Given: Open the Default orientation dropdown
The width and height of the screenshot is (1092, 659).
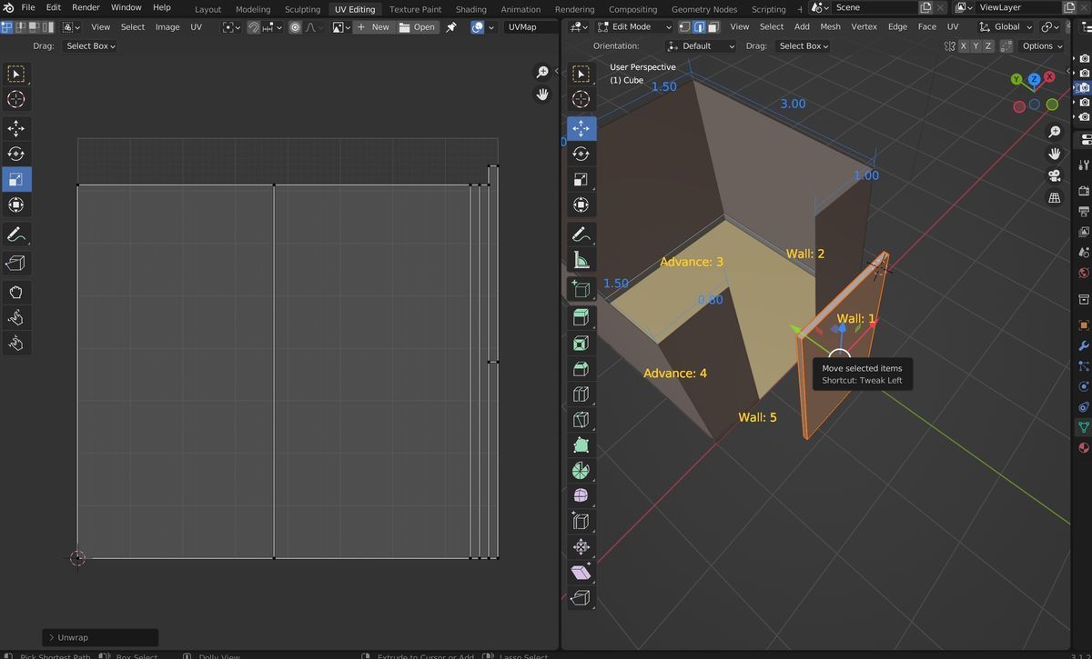Looking at the screenshot, I should coord(701,45).
